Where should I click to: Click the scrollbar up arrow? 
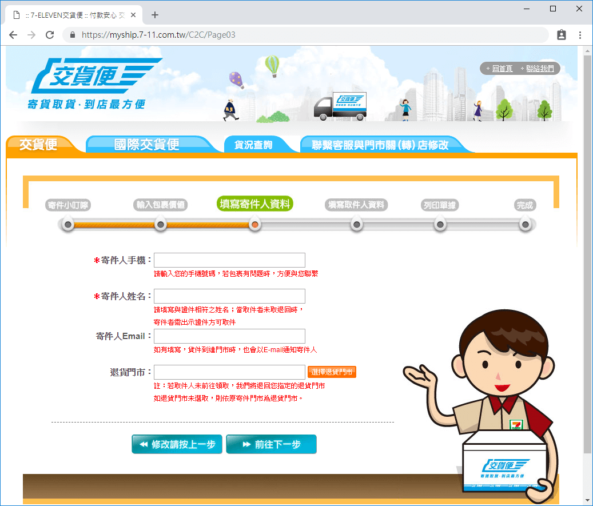point(587,50)
